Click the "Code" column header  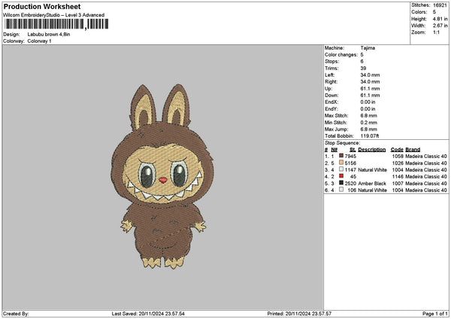[x=397, y=150]
